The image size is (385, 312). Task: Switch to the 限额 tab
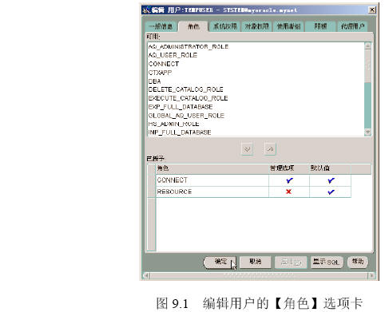click(x=320, y=26)
